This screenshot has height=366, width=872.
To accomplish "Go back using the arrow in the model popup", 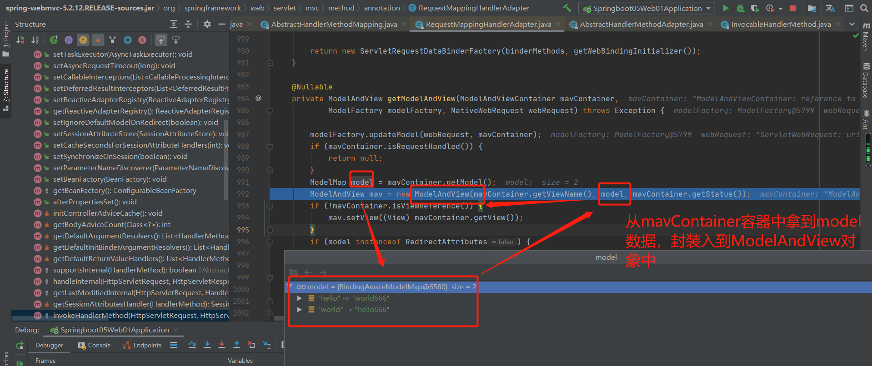I will (x=308, y=272).
